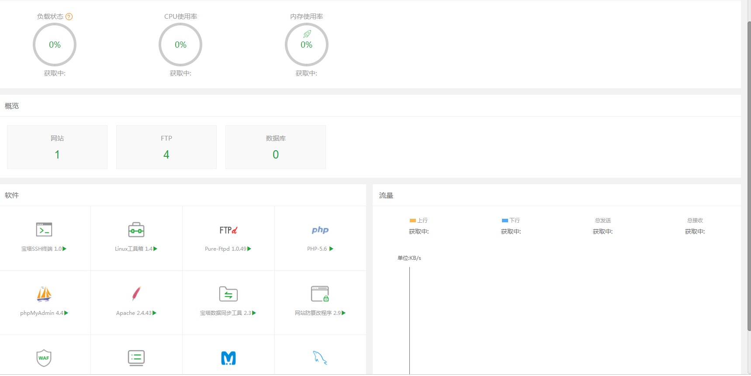Click the green arrow next to Linux工具箱 1.4
The image size is (751, 376).
[x=156, y=249]
